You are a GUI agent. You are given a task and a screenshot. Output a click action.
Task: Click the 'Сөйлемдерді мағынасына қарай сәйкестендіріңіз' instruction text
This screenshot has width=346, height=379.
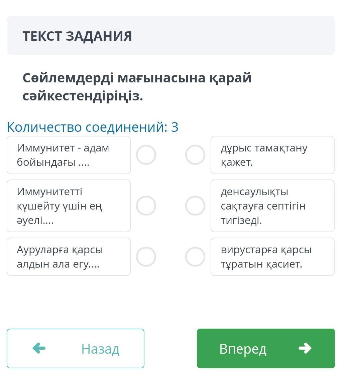click(x=137, y=87)
